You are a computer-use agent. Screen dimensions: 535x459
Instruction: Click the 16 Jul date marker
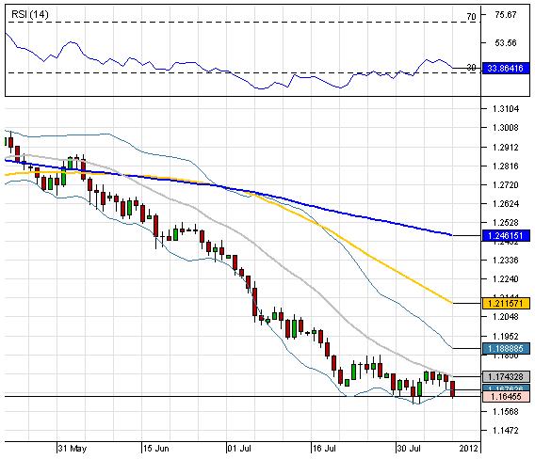pyautogui.click(x=324, y=449)
